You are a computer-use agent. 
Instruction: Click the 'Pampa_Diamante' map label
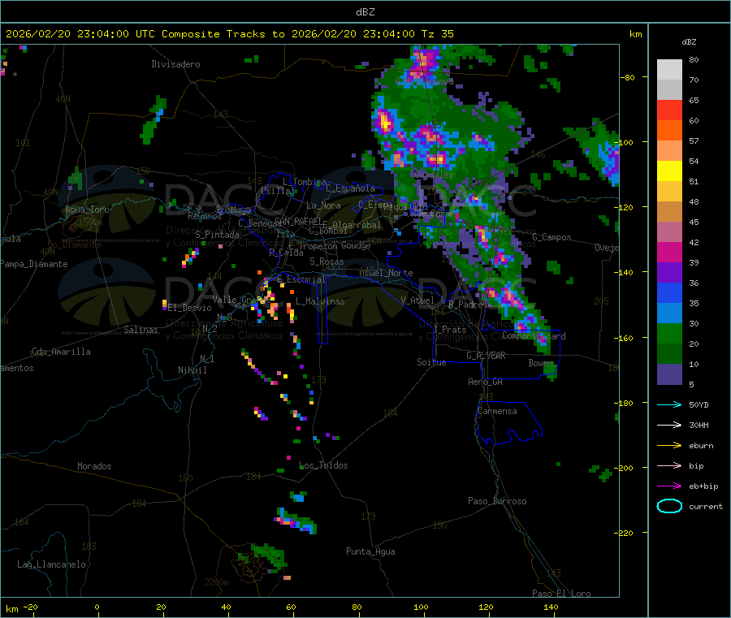pos(34,264)
